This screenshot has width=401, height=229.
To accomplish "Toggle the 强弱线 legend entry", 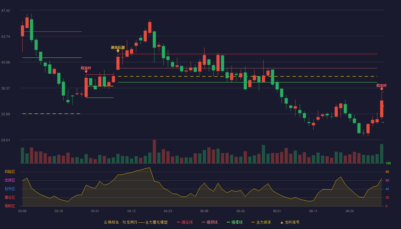I will click(x=210, y=222).
